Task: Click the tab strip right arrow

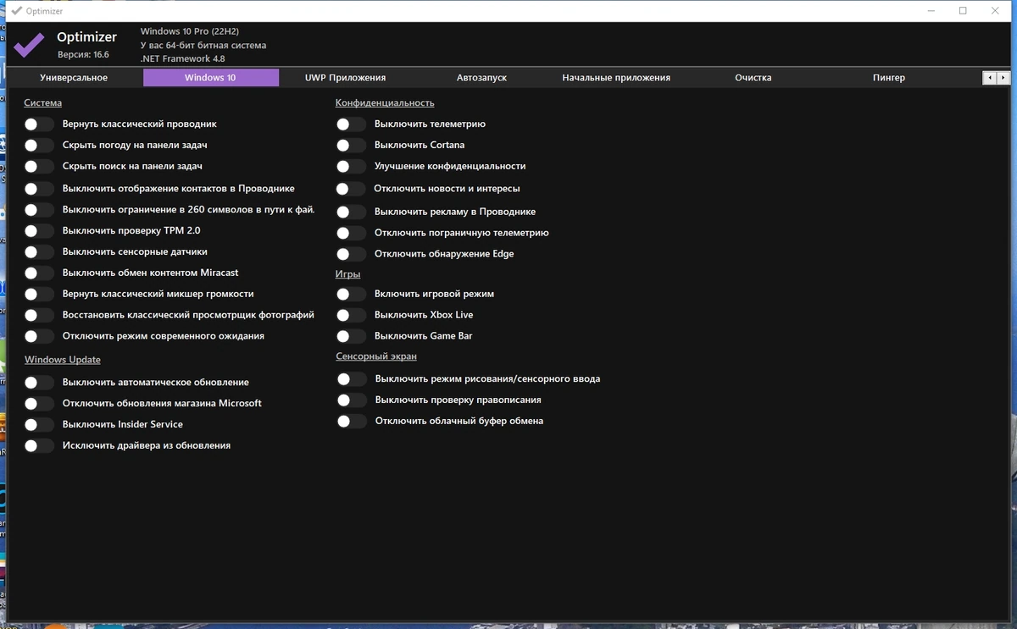Action: tap(1003, 78)
